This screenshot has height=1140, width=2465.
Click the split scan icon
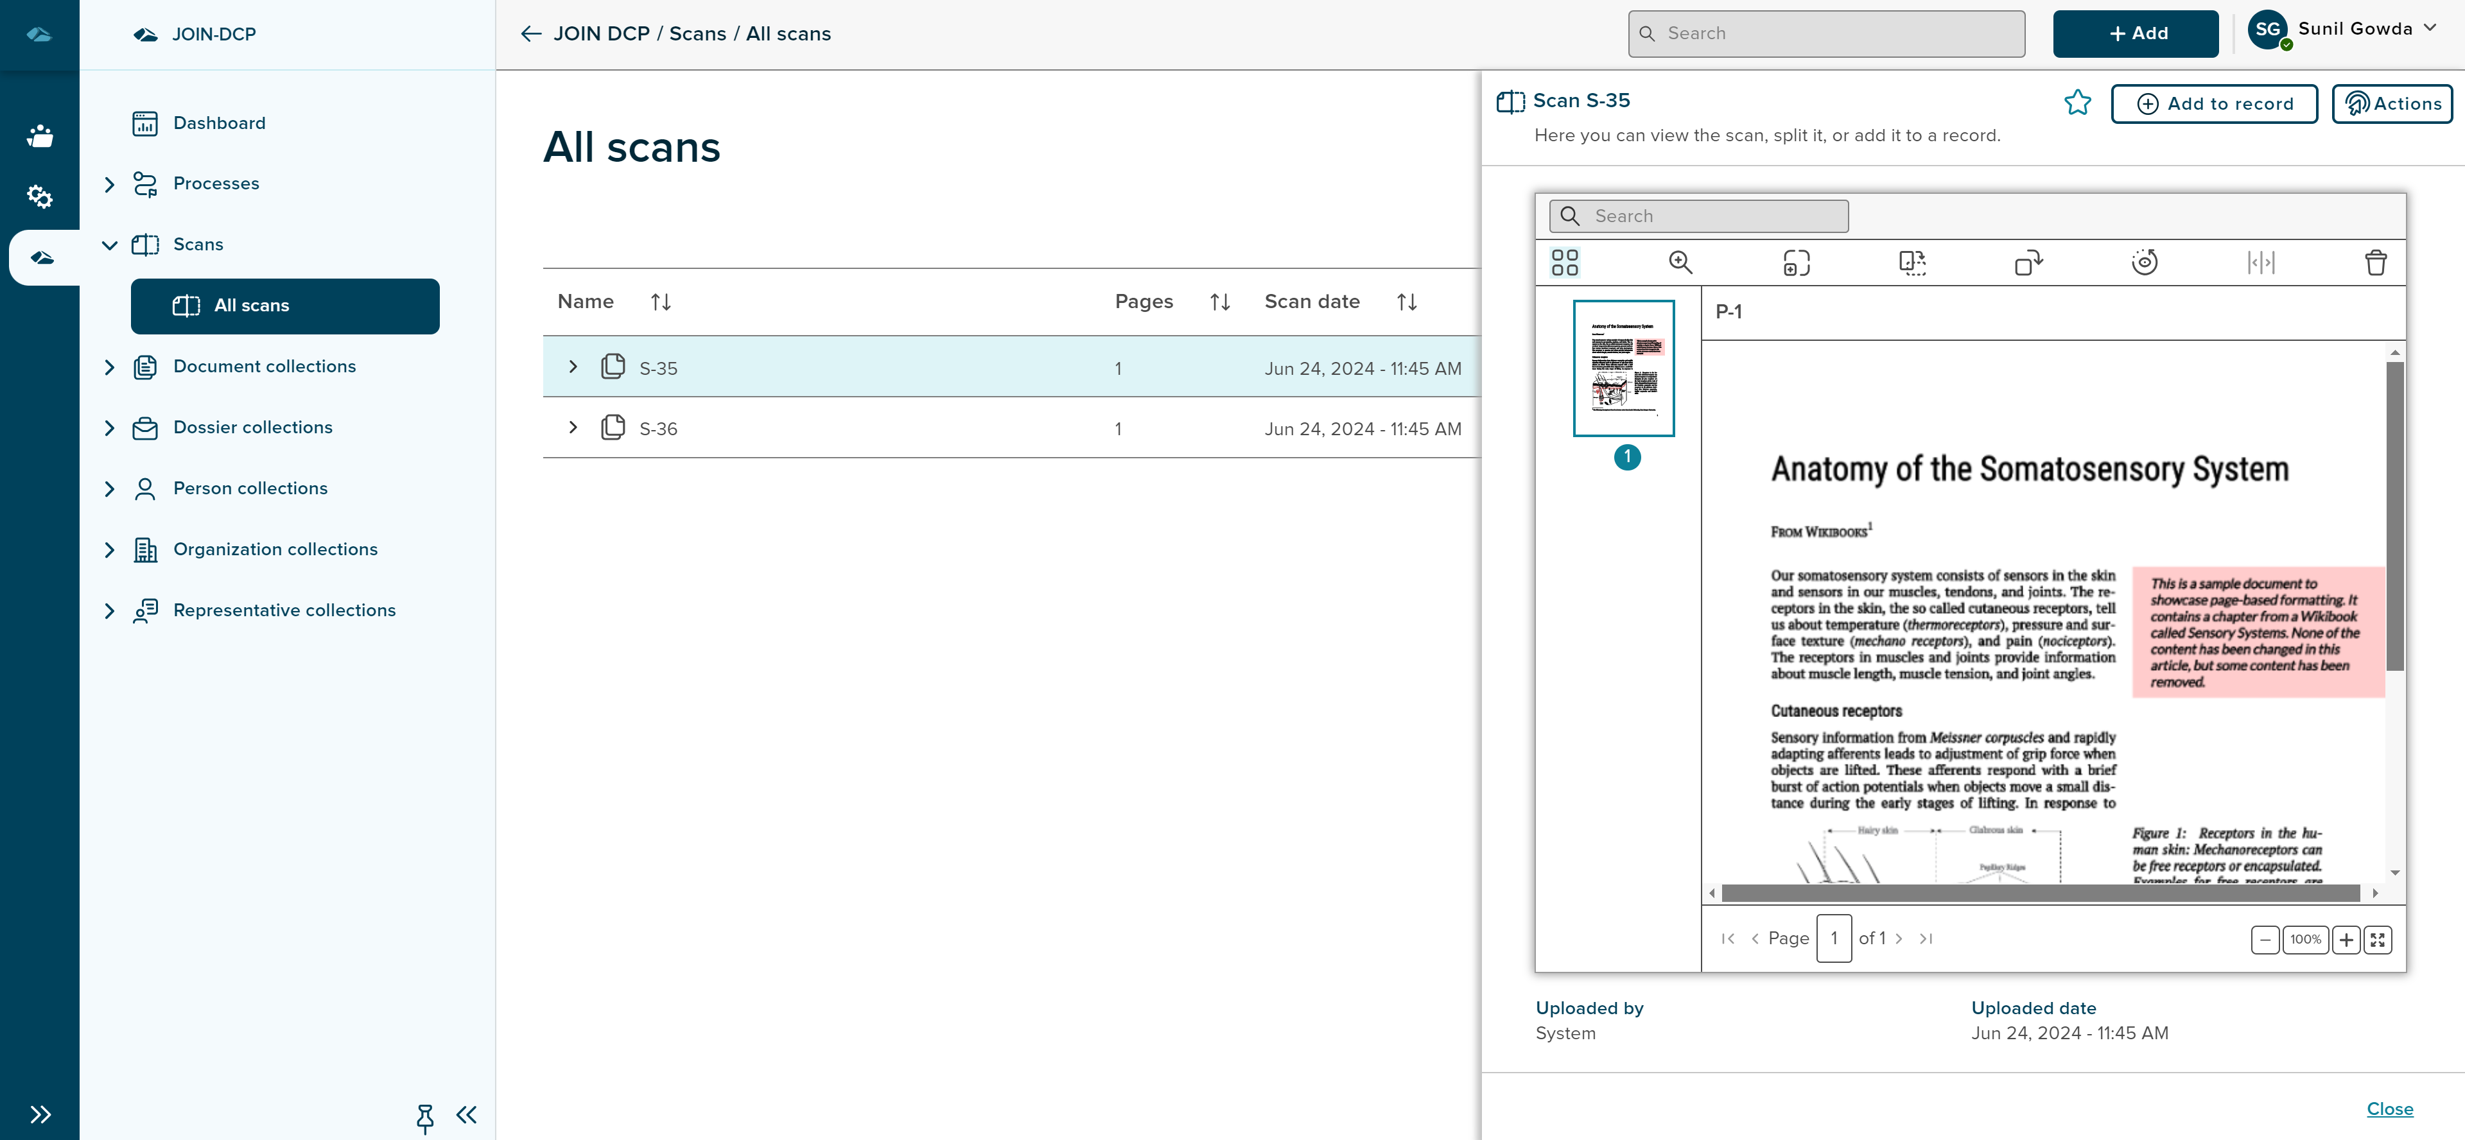(2260, 262)
